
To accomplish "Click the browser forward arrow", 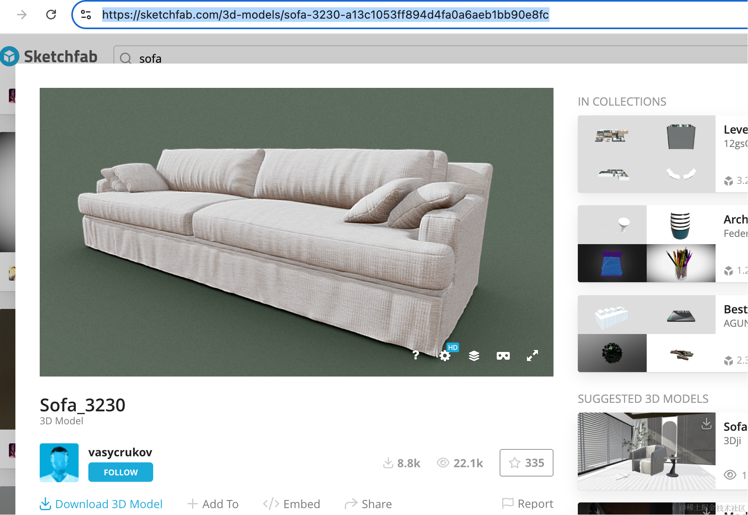I will click(x=22, y=15).
